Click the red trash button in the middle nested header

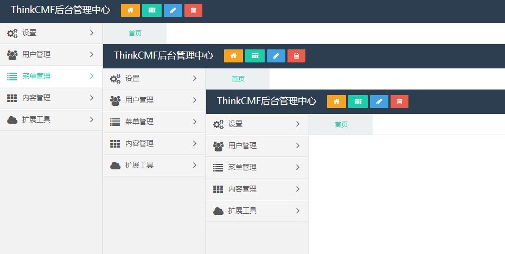tap(296, 56)
